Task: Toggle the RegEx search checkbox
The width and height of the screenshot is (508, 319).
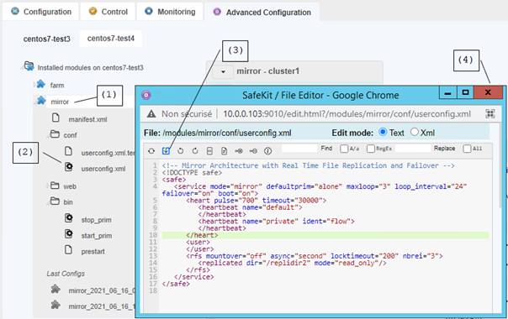Action: point(370,149)
